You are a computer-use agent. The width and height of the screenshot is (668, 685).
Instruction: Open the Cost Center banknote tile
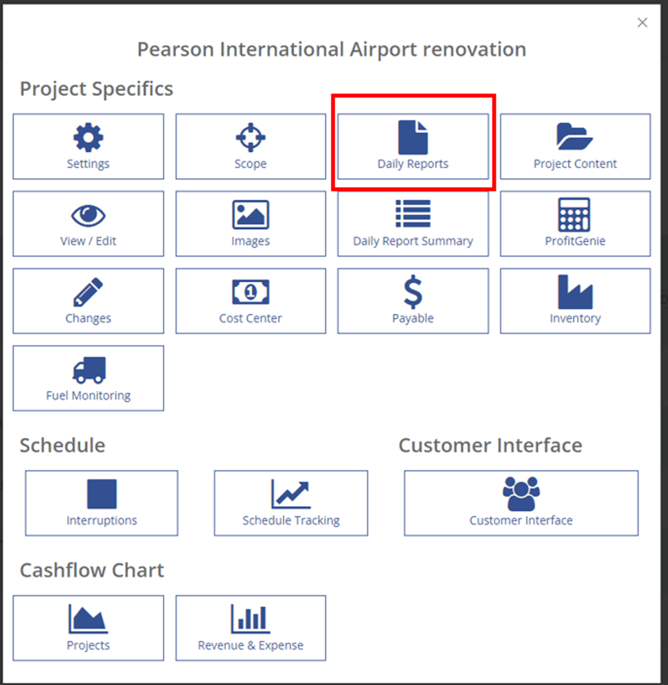pyautogui.click(x=251, y=301)
